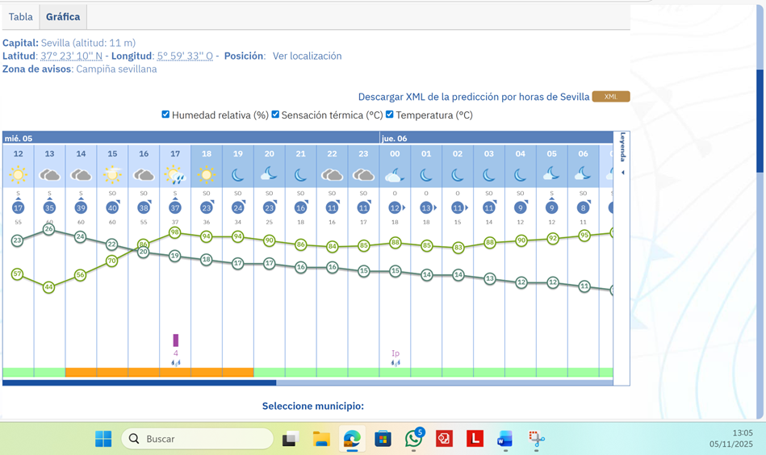Click the wind speed 35 badge at hour 13
This screenshot has height=455, width=766.
tap(49, 207)
